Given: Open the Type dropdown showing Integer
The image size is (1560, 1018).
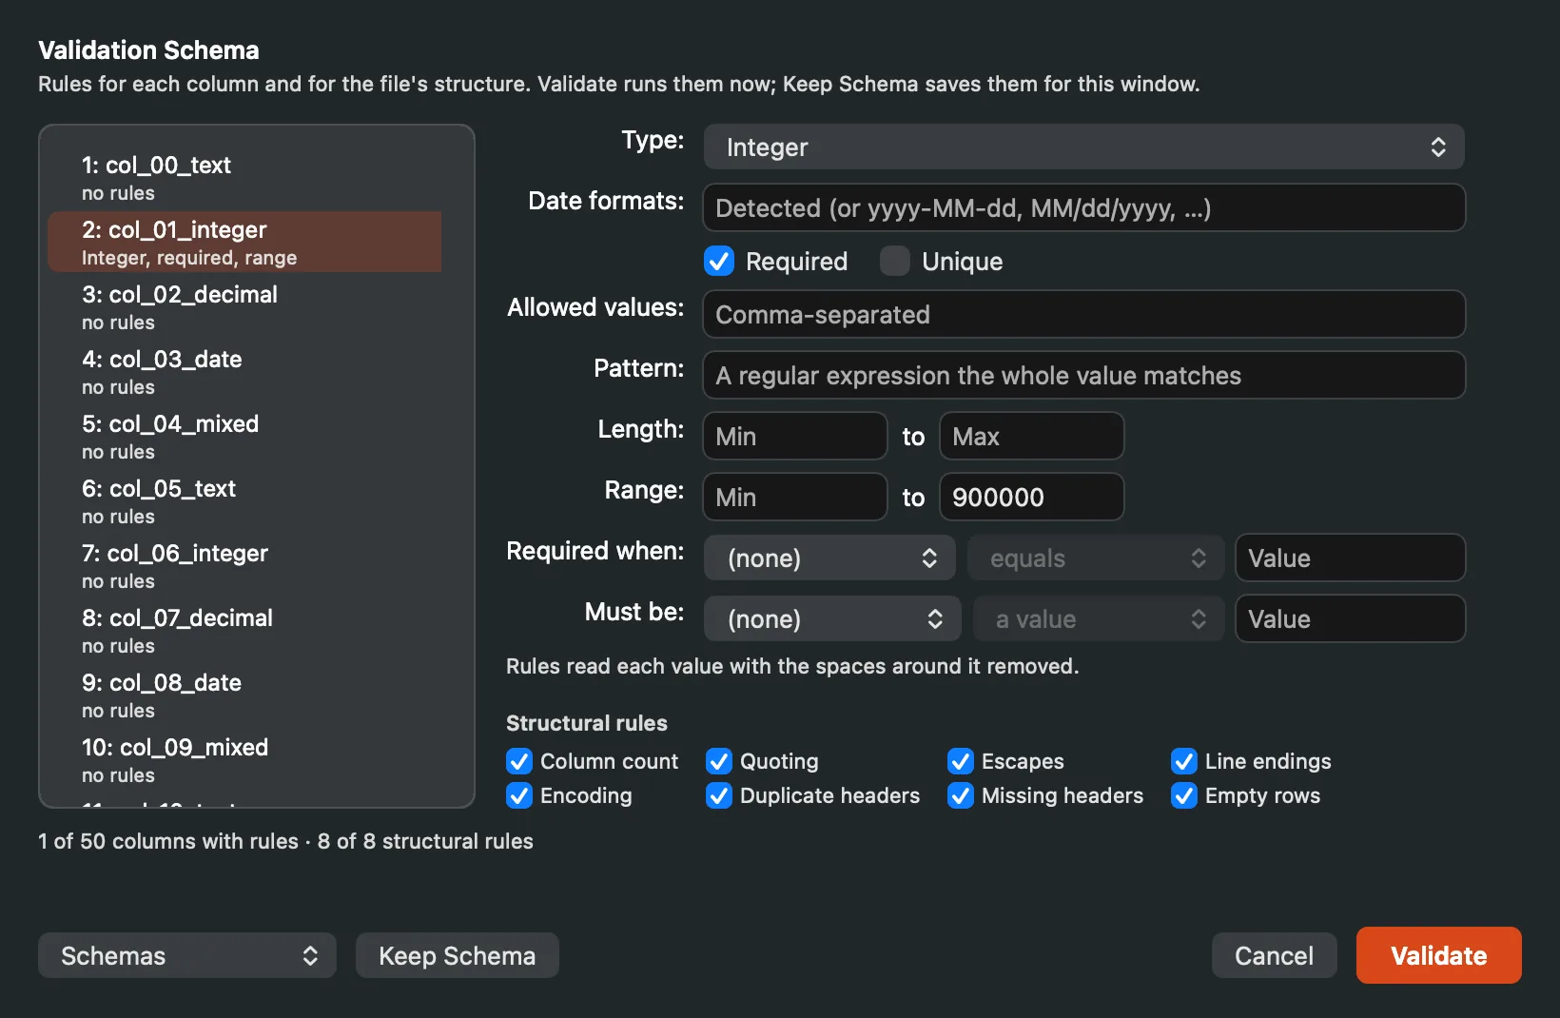Looking at the screenshot, I should 1083,147.
